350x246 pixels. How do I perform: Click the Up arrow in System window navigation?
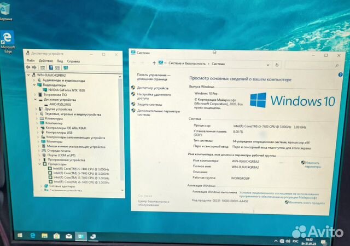tap(154, 63)
